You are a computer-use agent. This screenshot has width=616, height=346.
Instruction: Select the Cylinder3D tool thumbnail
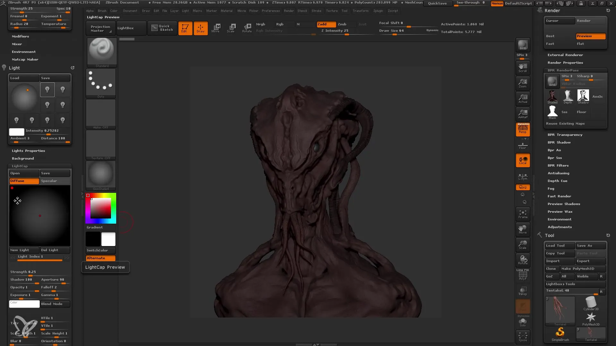[x=591, y=303]
